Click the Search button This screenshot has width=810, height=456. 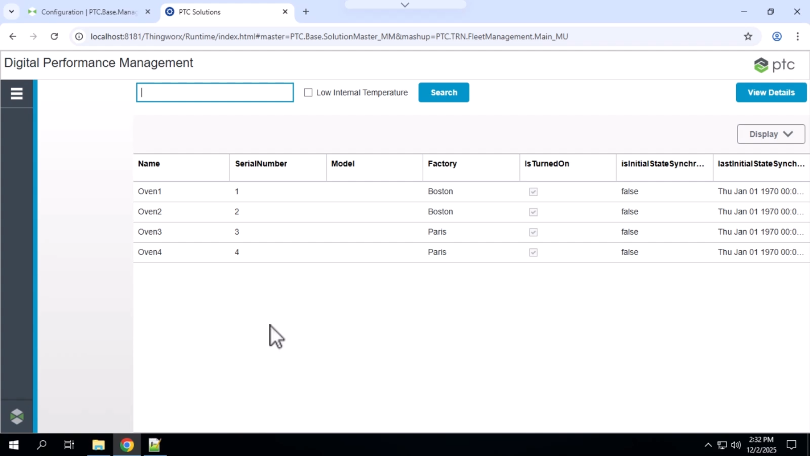tap(443, 92)
